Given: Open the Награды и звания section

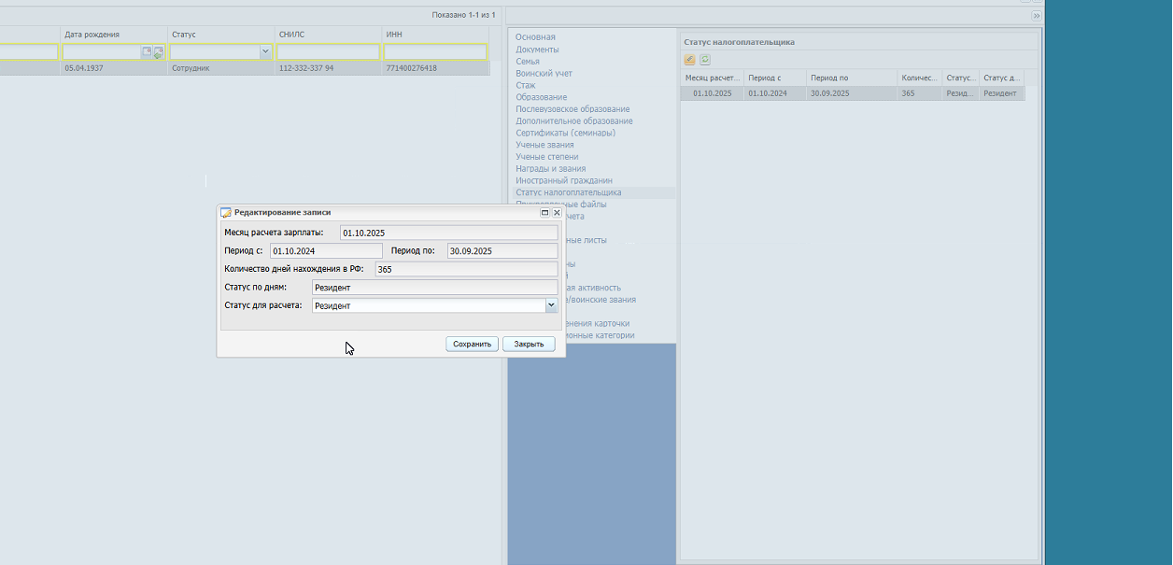Looking at the screenshot, I should (x=551, y=169).
